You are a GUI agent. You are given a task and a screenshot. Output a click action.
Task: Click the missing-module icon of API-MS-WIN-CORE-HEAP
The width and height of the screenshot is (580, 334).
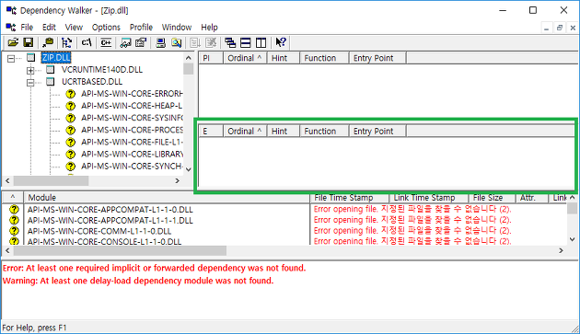click(70, 106)
